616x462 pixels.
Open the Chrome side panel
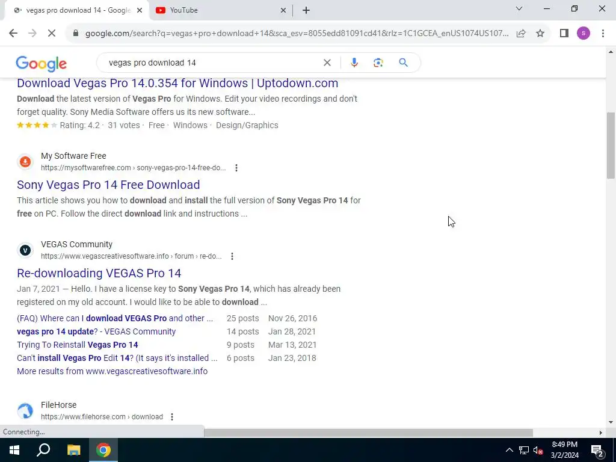(564, 33)
